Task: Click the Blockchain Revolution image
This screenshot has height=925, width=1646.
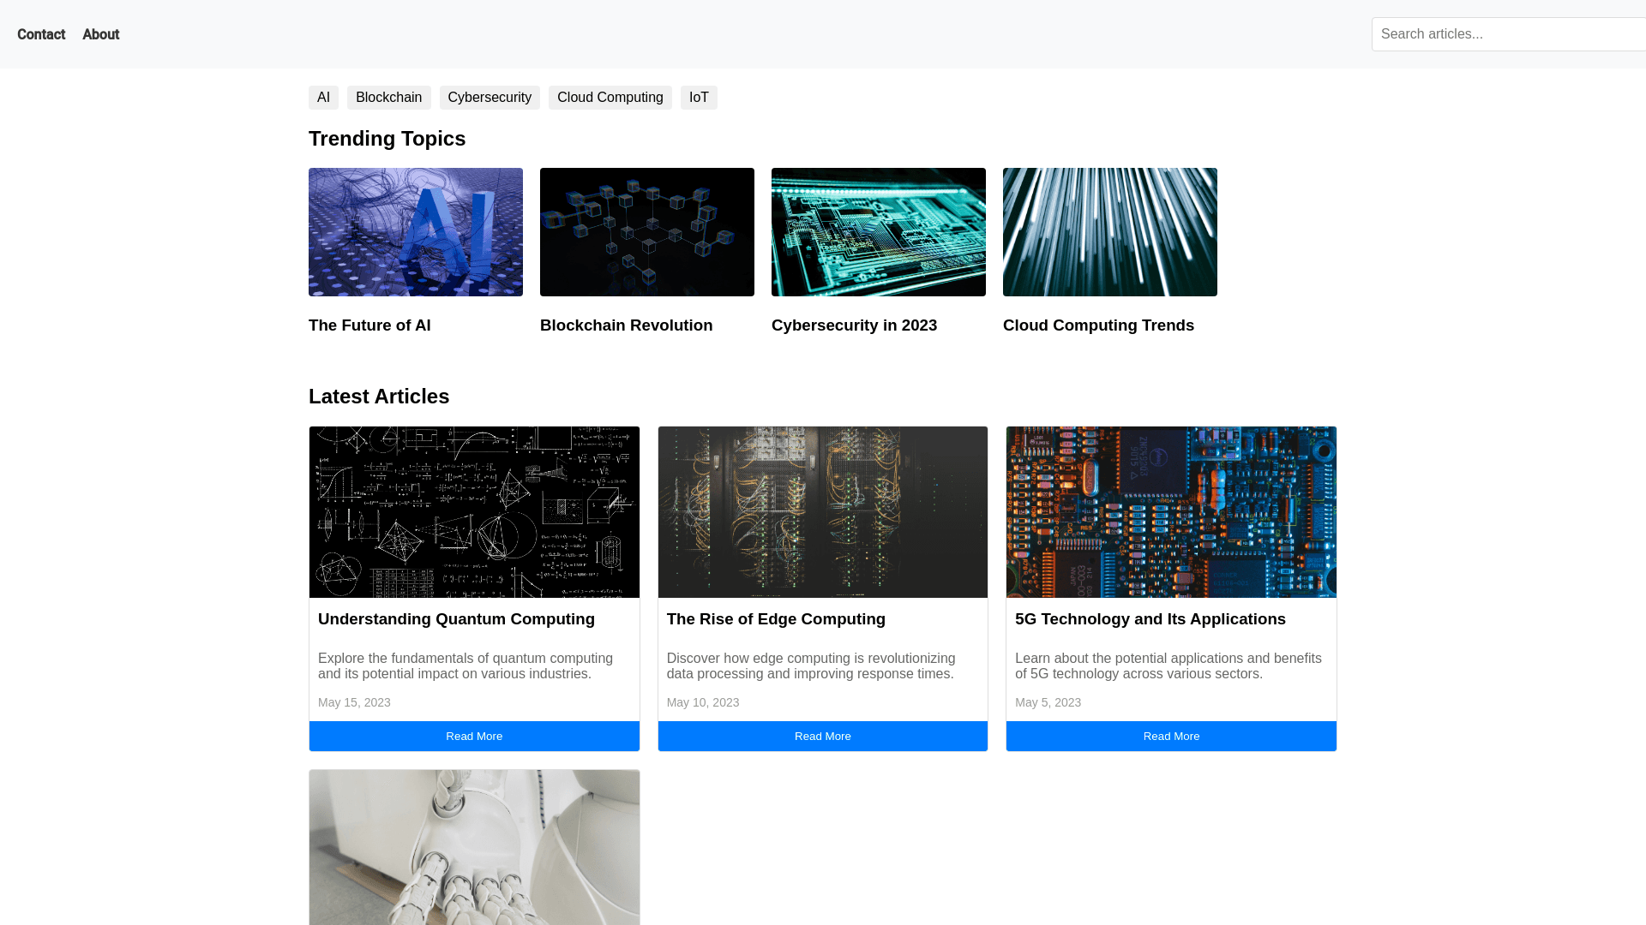Action: [x=647, y=232]
